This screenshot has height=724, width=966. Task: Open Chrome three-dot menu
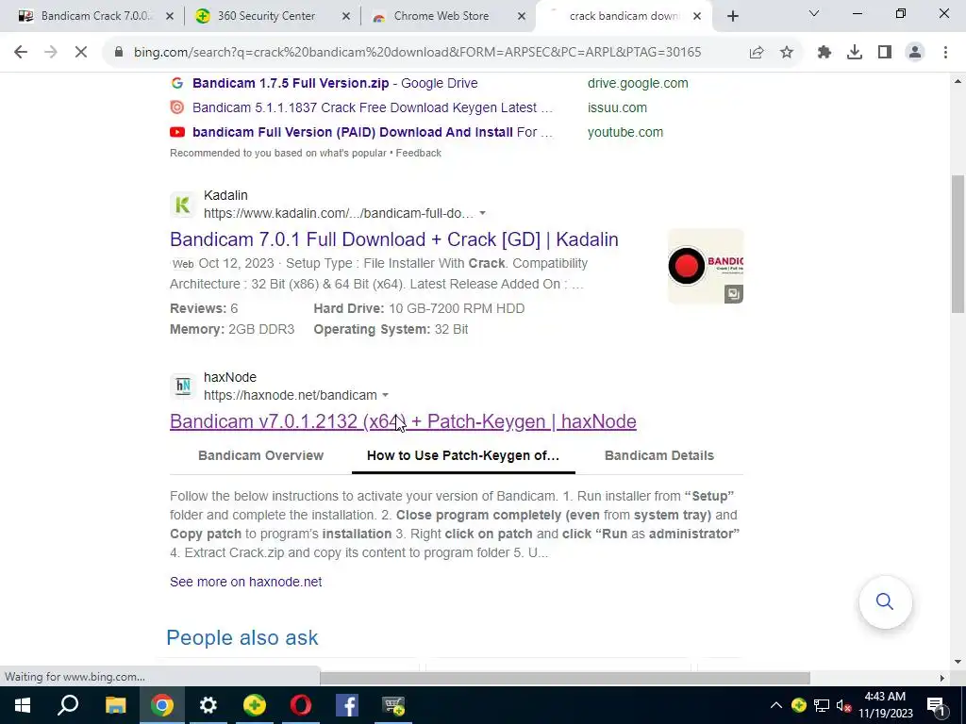pyautogui.click(x=945, y=53)
